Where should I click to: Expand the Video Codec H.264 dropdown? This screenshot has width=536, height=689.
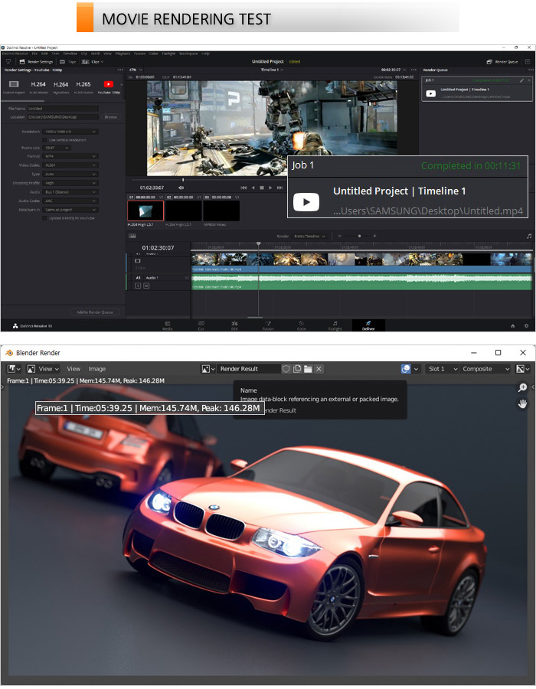(x=70, y=165)
